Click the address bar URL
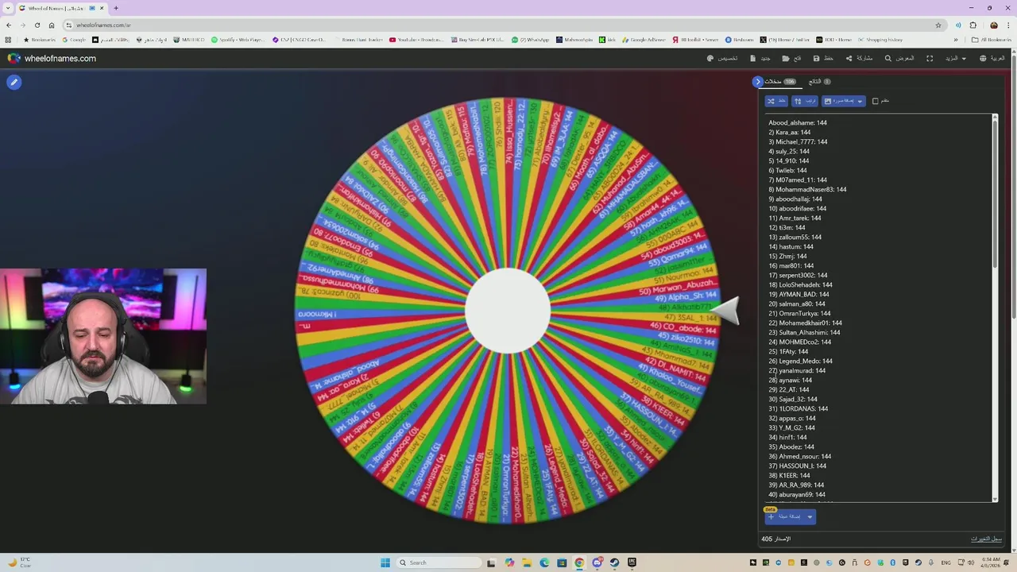 [103, 25]
